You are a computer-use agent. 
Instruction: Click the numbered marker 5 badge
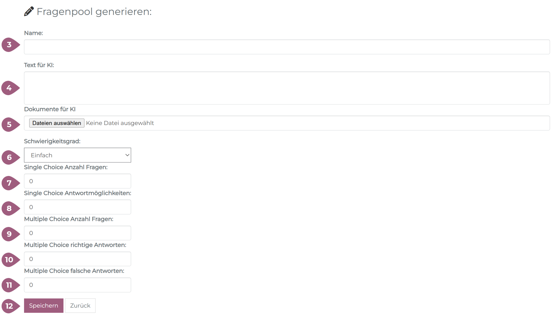click(x=10, y=125)
